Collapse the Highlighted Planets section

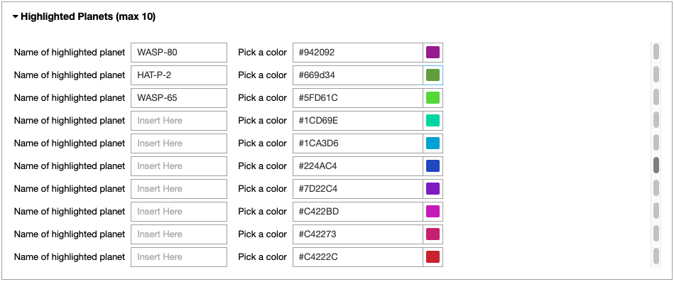84,17
